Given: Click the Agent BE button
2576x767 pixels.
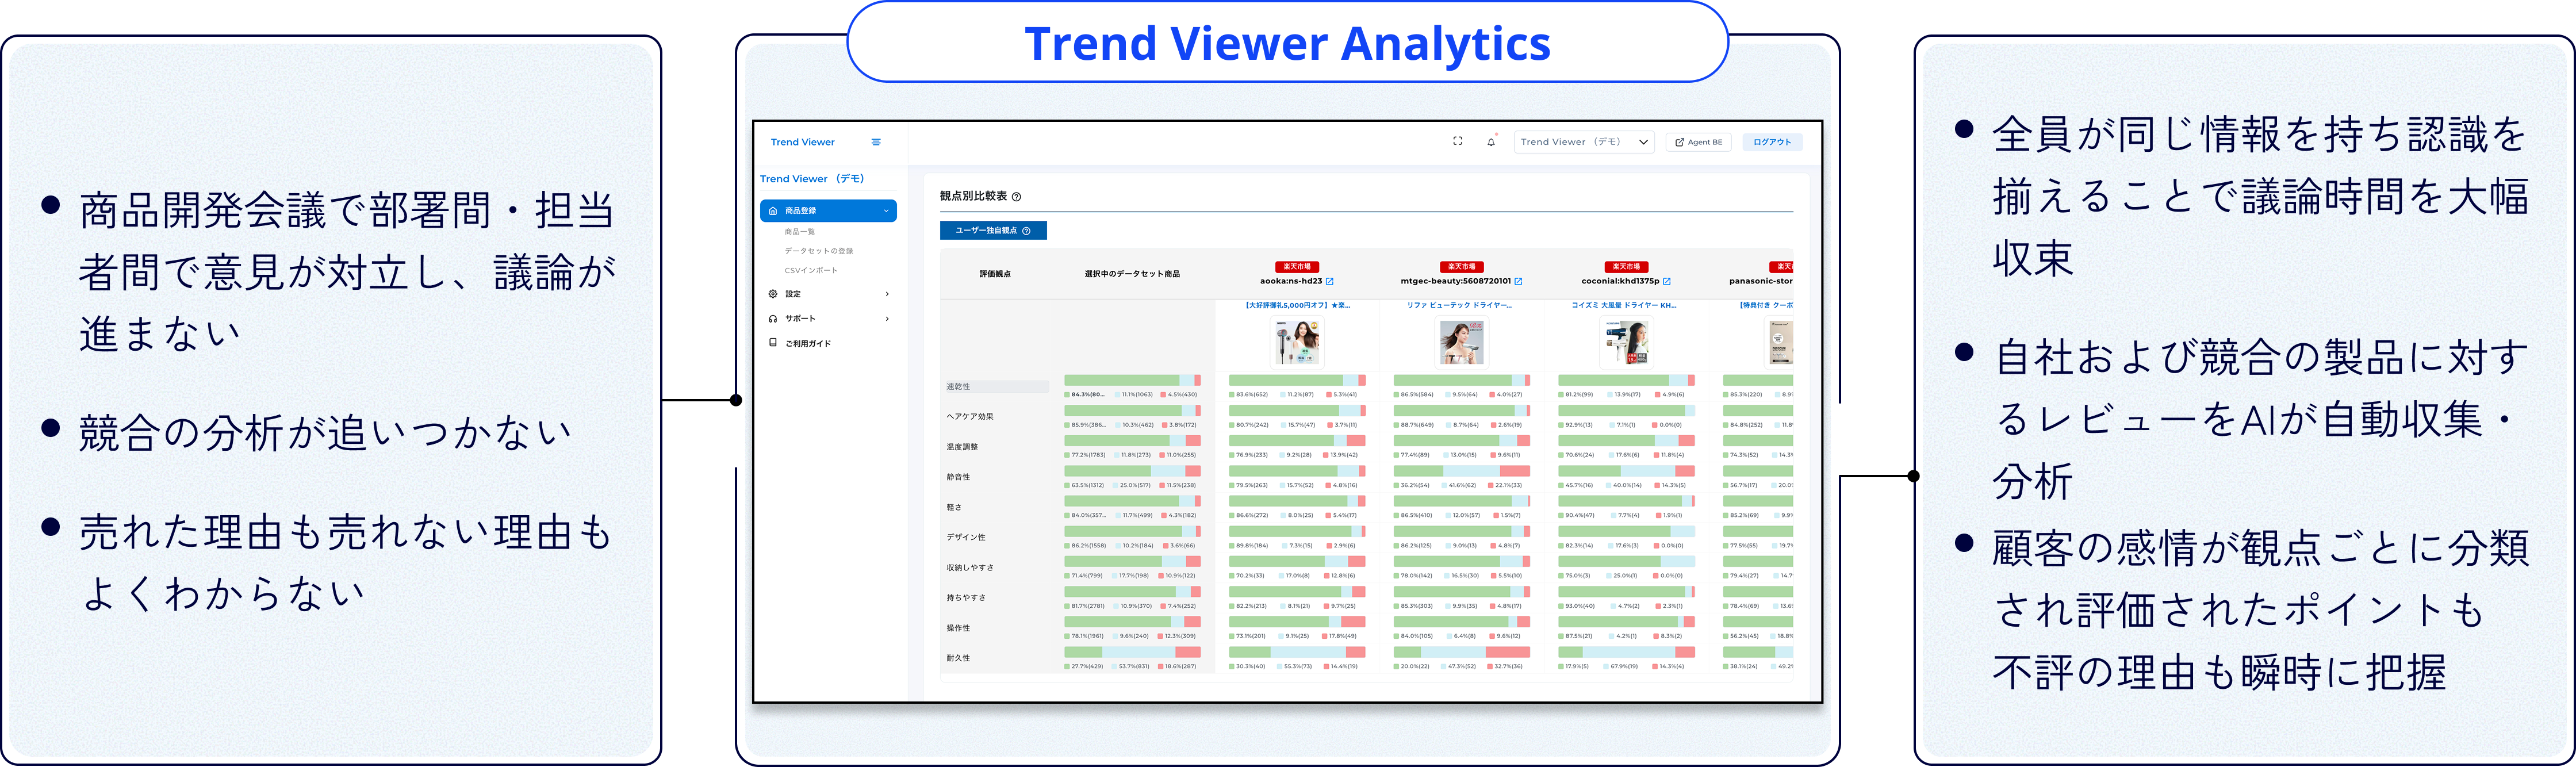Looking at the screenshot, I should tap(1699, 142).
